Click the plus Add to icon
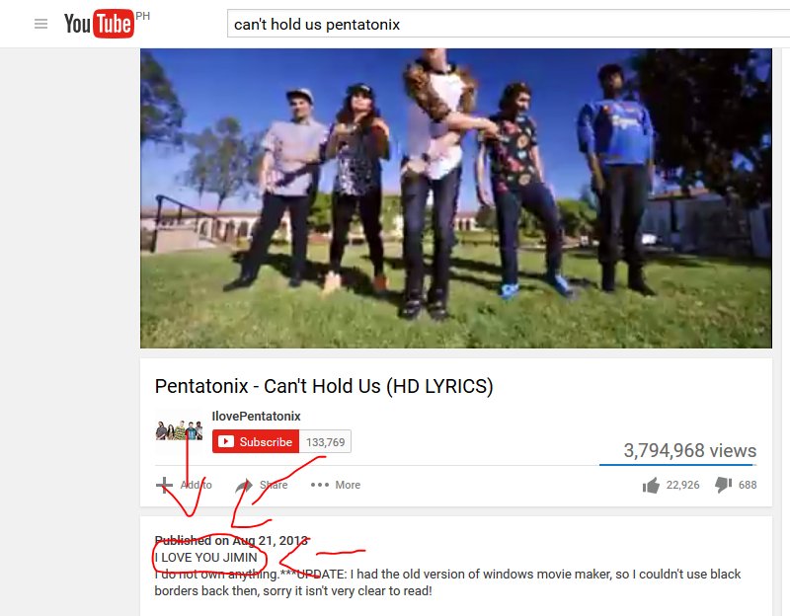790x616 pixels. [x=164, y=485]
